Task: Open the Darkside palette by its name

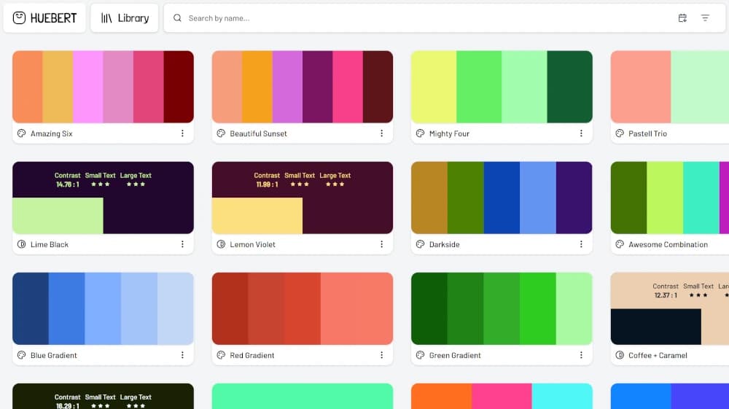Action: (x=444, y=244)
